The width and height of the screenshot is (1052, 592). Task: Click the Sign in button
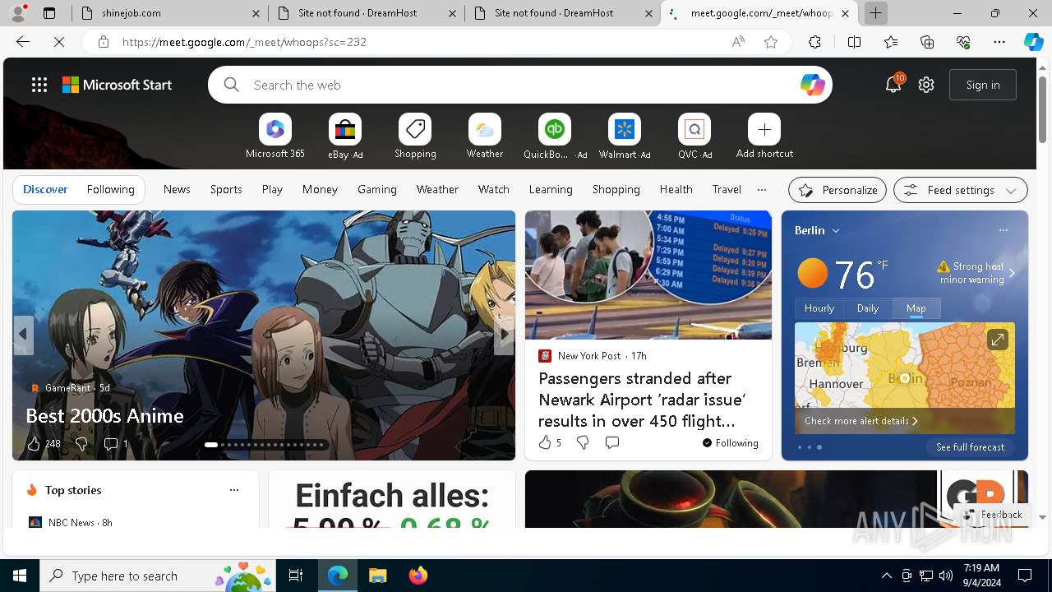(x=983, y=85)
